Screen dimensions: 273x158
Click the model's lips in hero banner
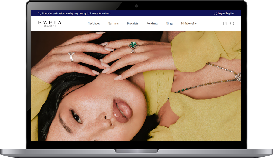(122, 110)
